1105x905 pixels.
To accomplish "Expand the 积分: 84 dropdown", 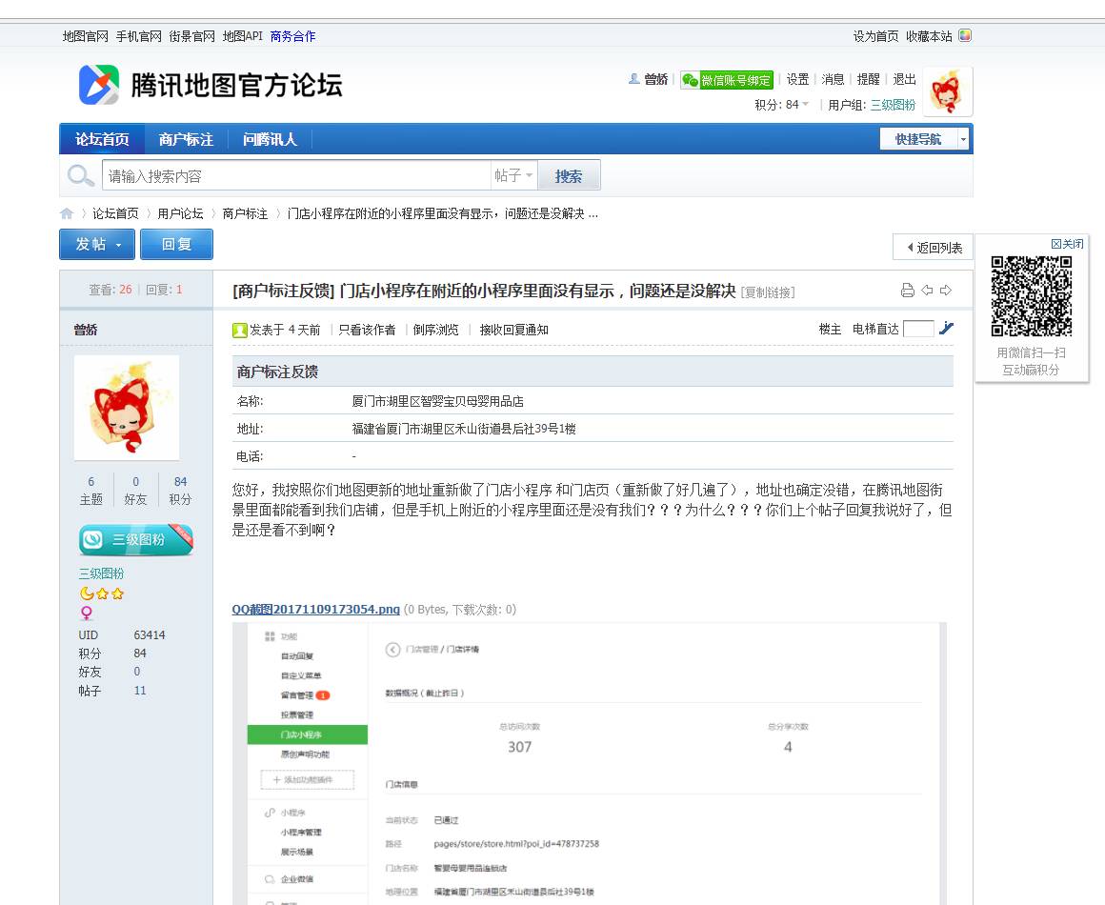I will click(x=781, y=105).
